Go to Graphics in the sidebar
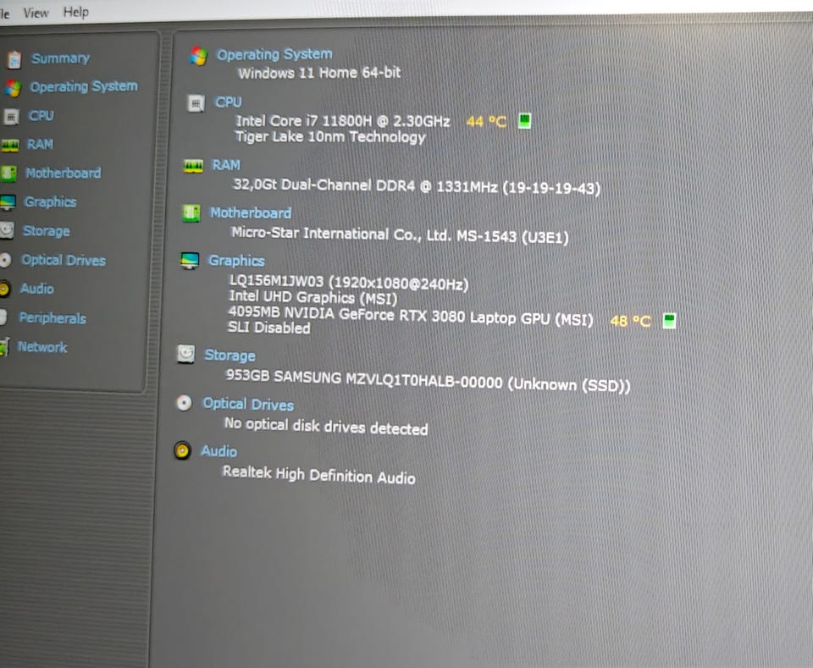813x668 pixels. (x=50, y=202)
